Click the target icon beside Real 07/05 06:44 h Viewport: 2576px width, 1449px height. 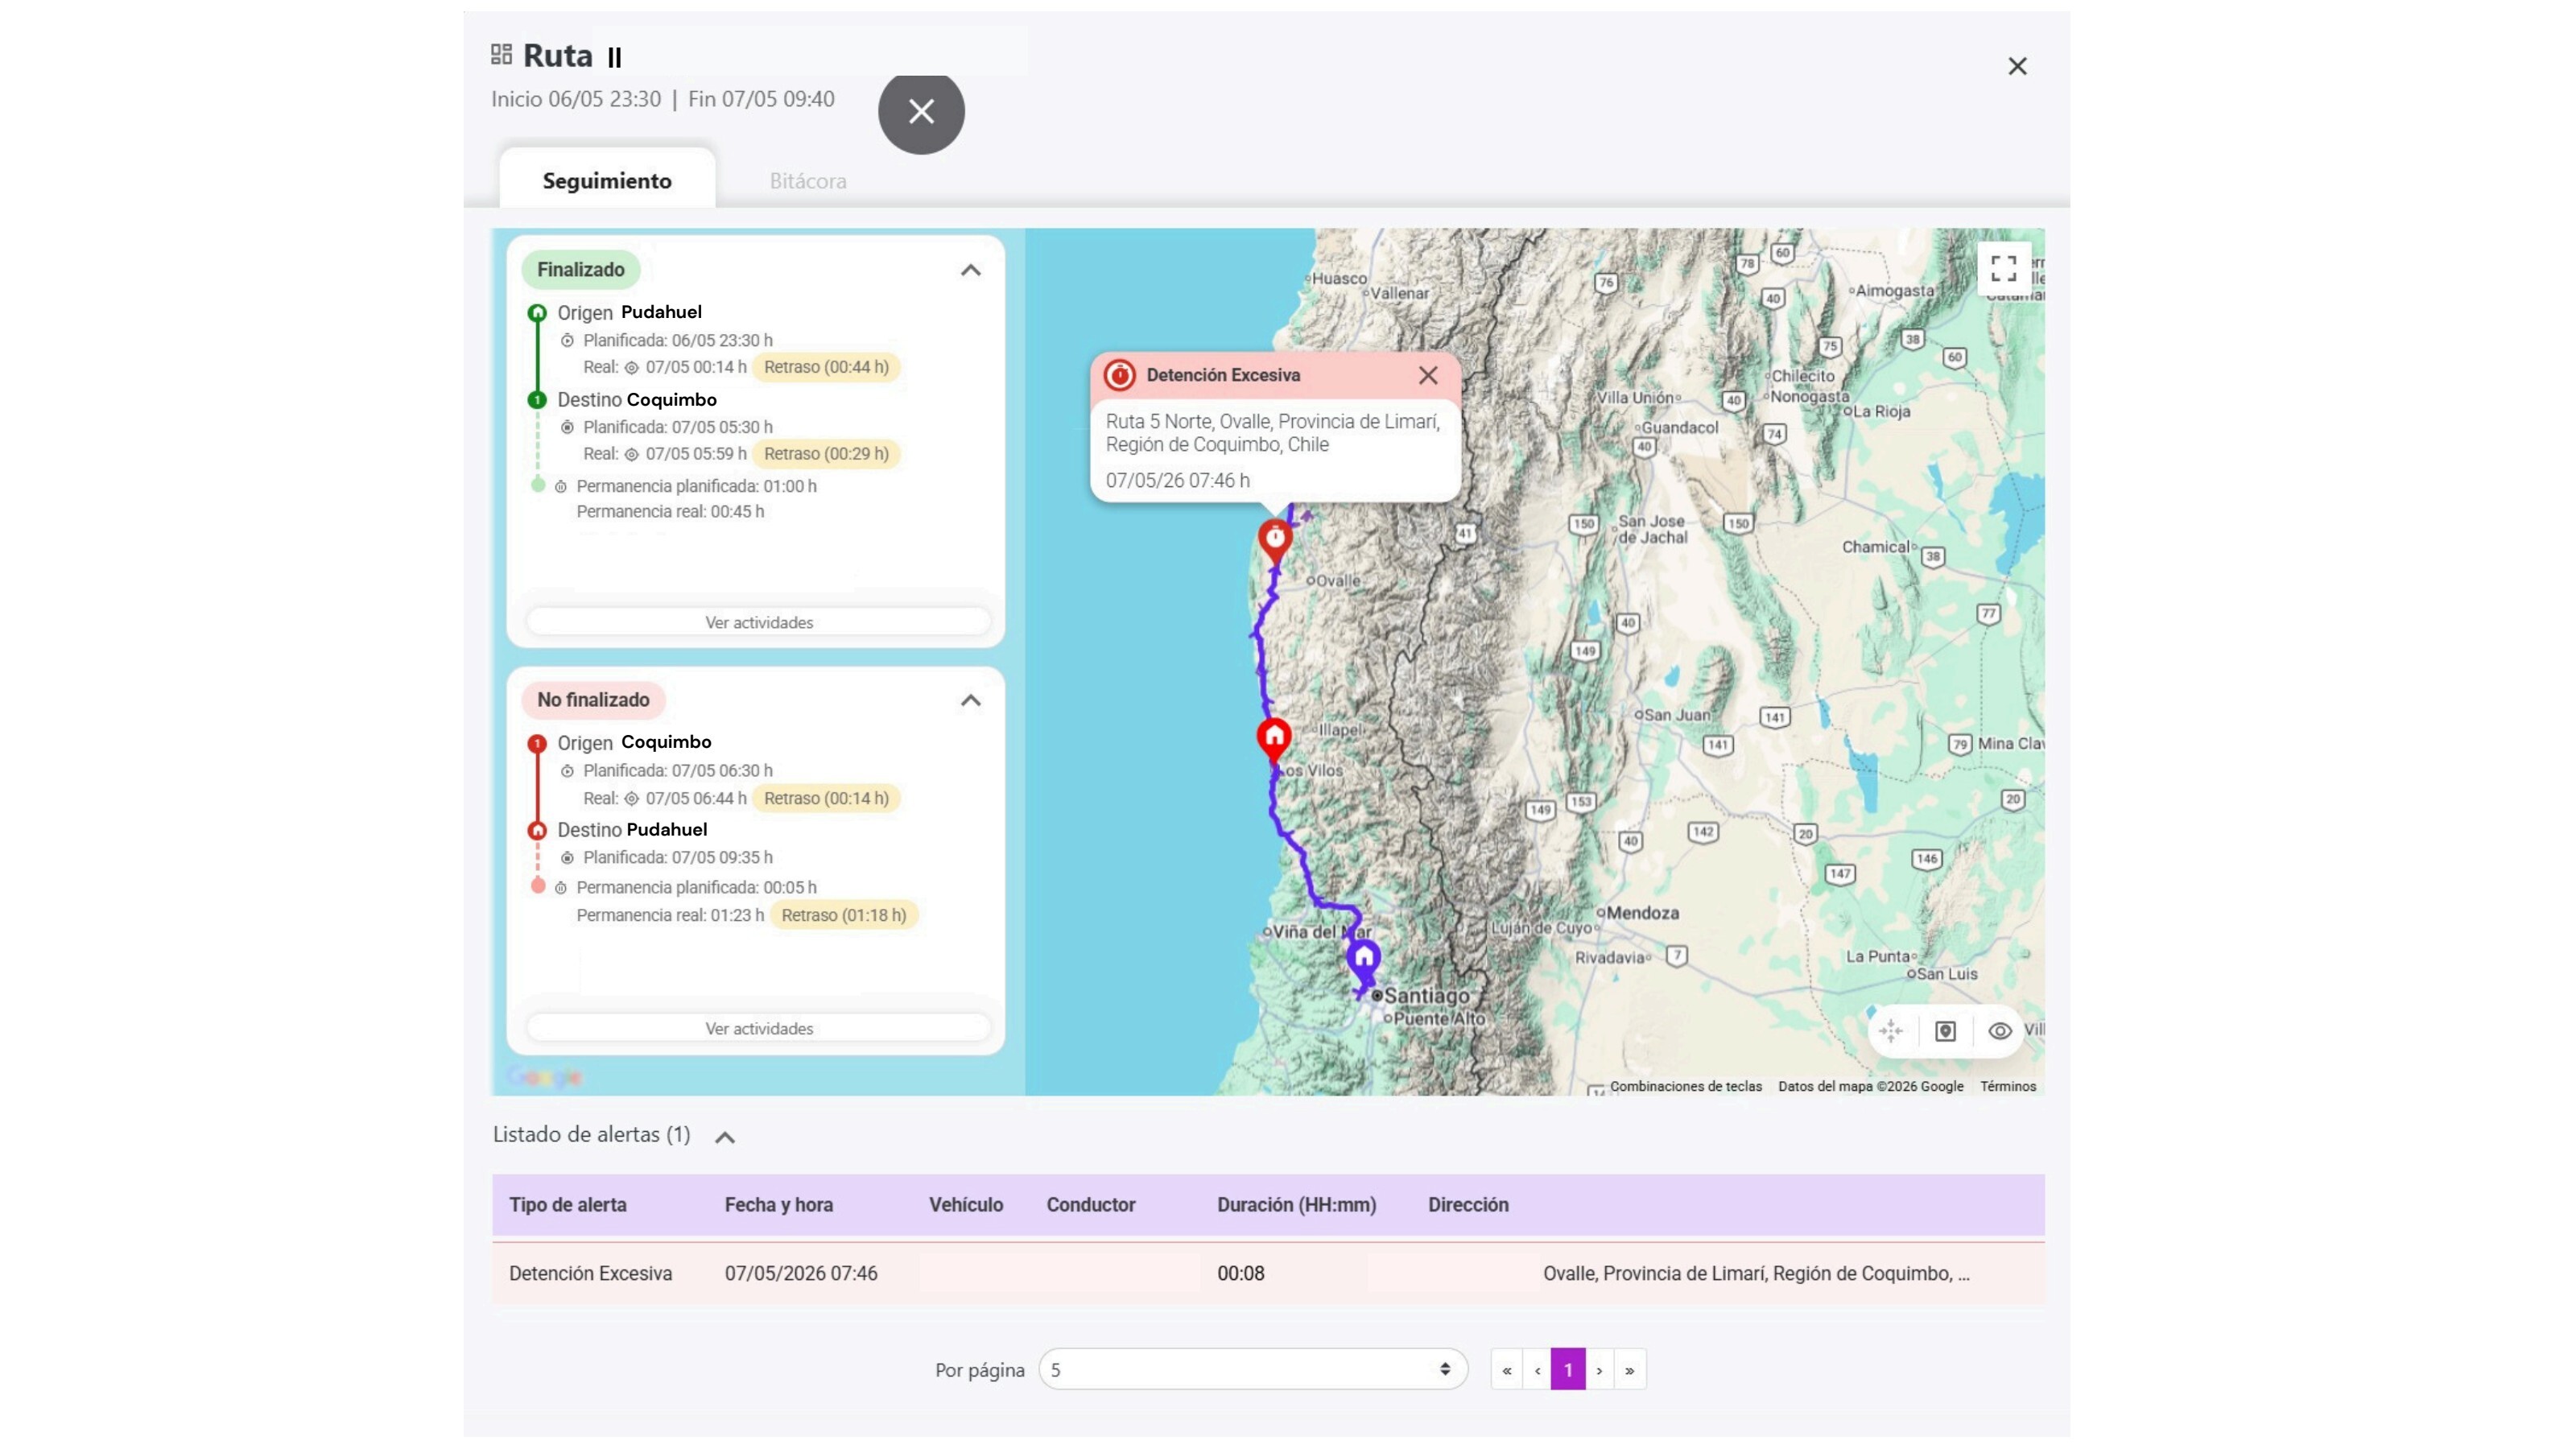631,799
